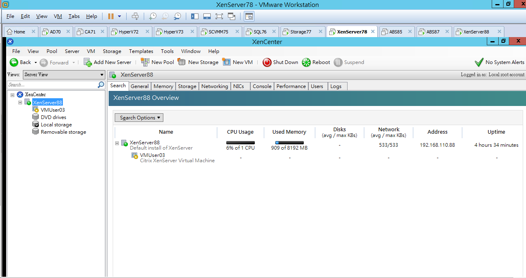
Task: Open the XenCenter Pool menu
Action: [52, 51]
